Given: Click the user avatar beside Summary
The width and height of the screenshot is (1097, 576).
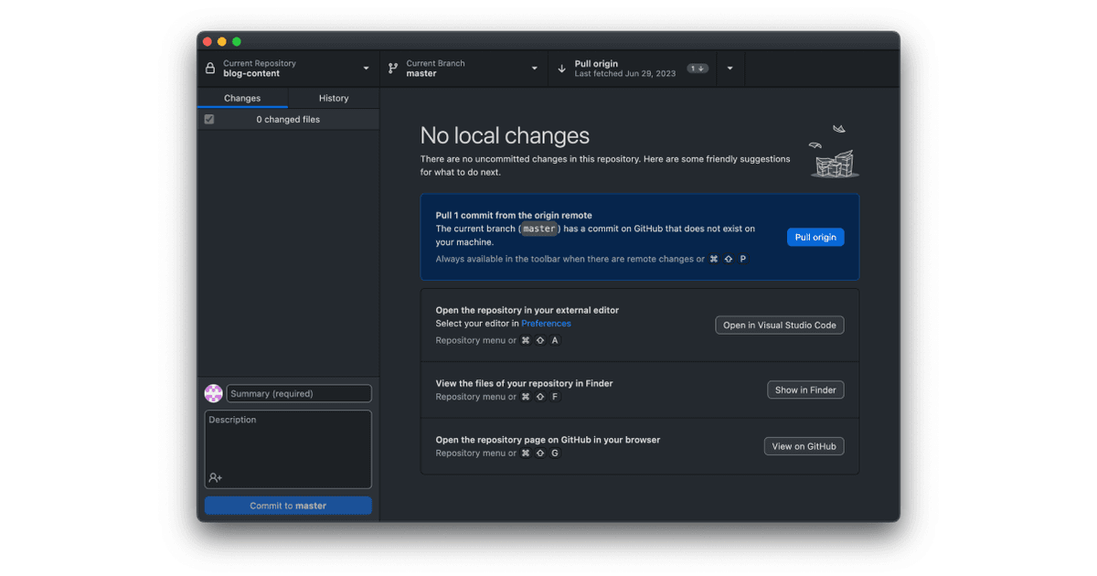Looking at the screenshot, I should click(213, 393).
